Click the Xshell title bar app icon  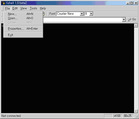3,3
